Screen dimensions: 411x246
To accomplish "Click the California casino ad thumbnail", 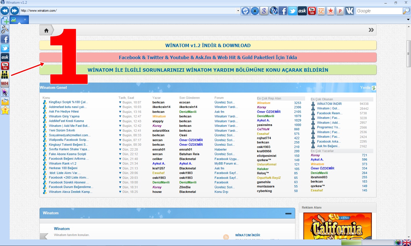I will (x=337, y=226).
